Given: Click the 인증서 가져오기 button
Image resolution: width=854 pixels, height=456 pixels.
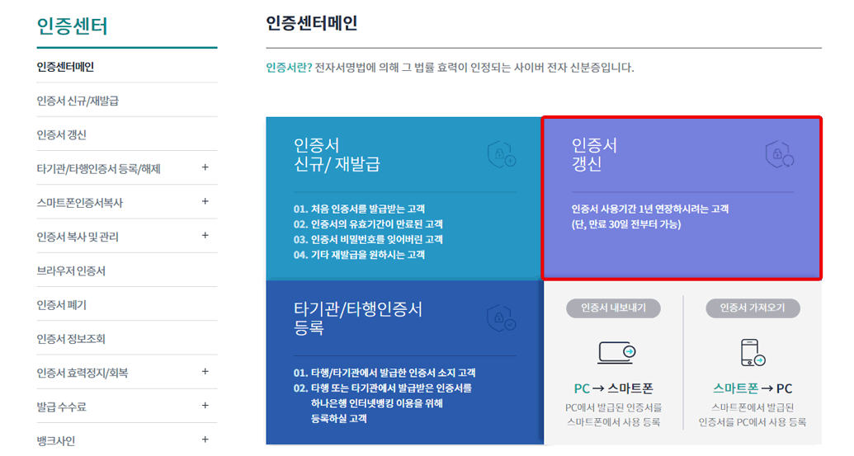Looking at the screenshot, I should click(x=753, y=308).
